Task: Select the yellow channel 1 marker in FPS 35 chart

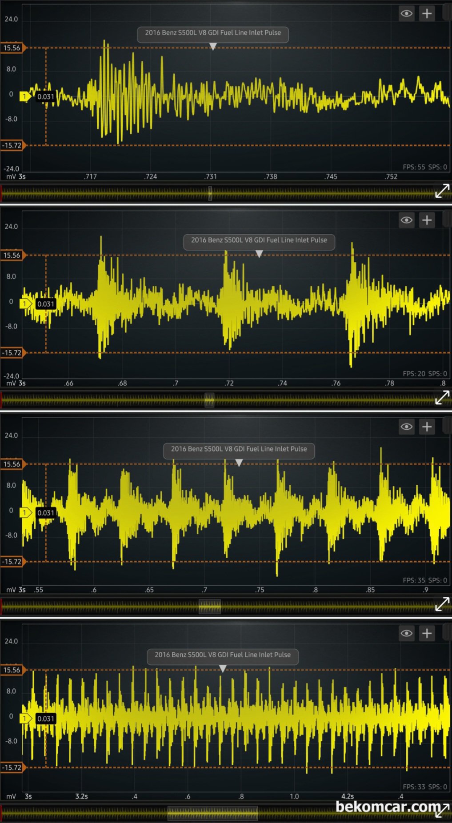Action: 25,513
